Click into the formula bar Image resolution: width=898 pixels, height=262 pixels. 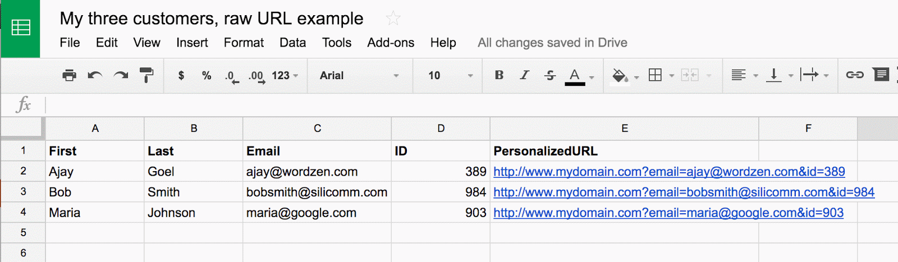click(x=449, y=105)
